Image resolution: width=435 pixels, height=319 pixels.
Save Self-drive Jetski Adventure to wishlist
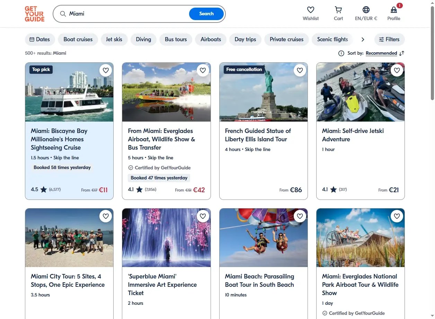(x=397, y=70)
